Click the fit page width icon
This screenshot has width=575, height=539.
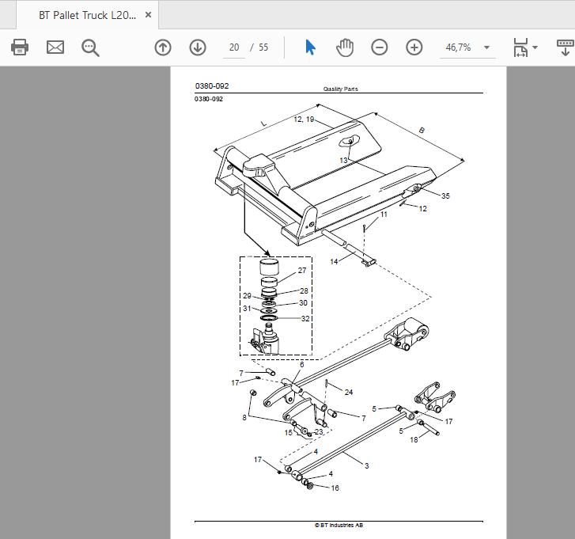[x=520, y=47]
